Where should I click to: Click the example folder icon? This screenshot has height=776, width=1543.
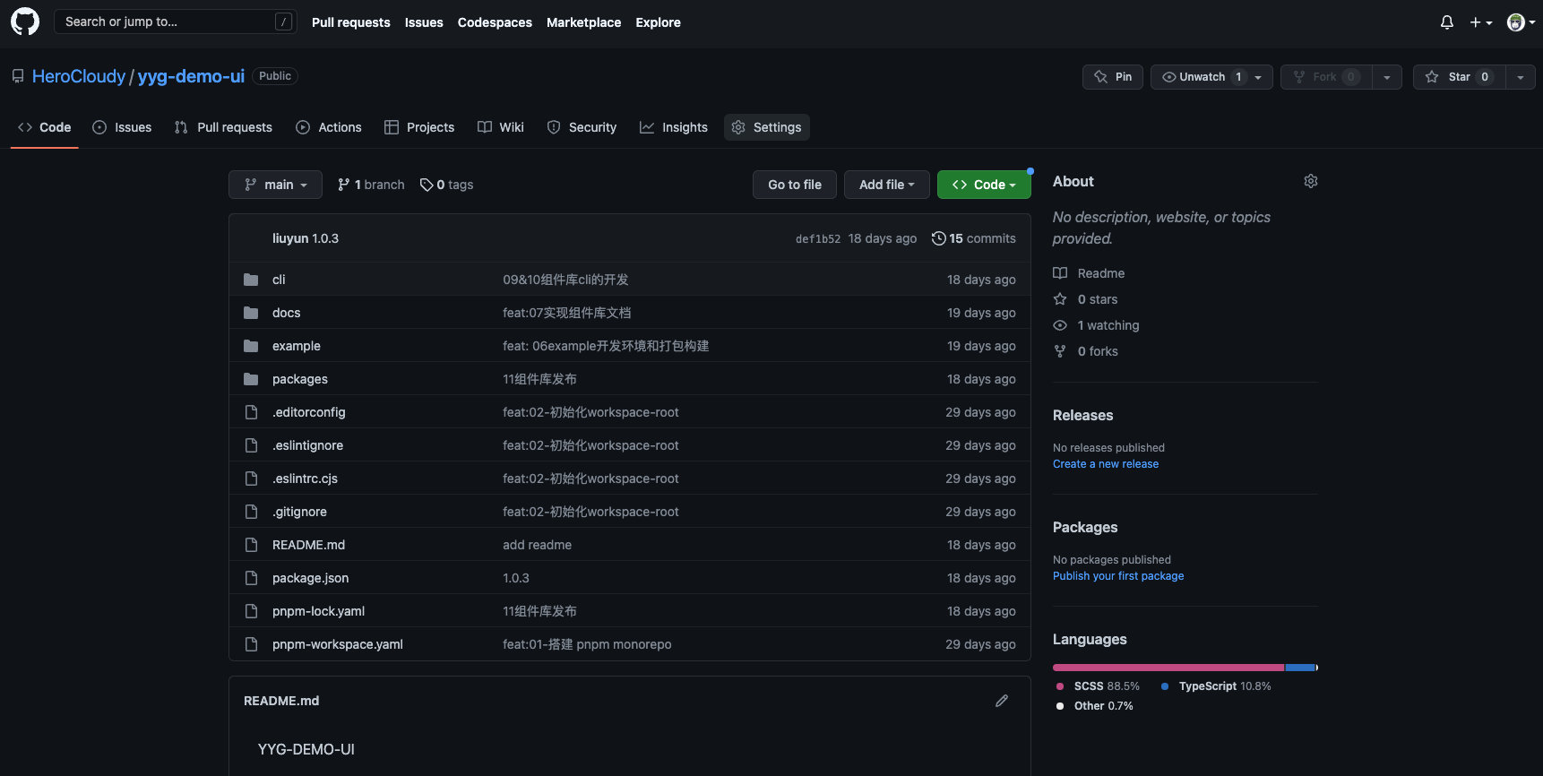251,346
